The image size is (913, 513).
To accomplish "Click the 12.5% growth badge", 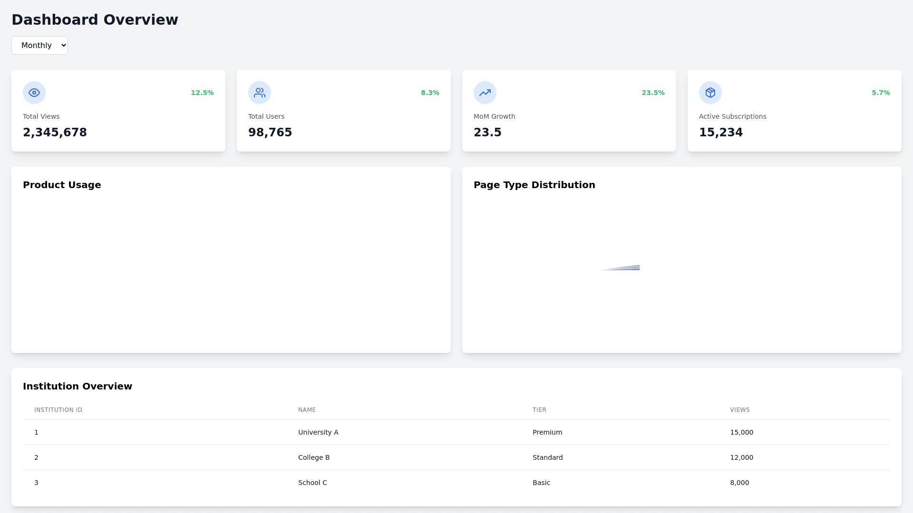I will pos(202,93).
